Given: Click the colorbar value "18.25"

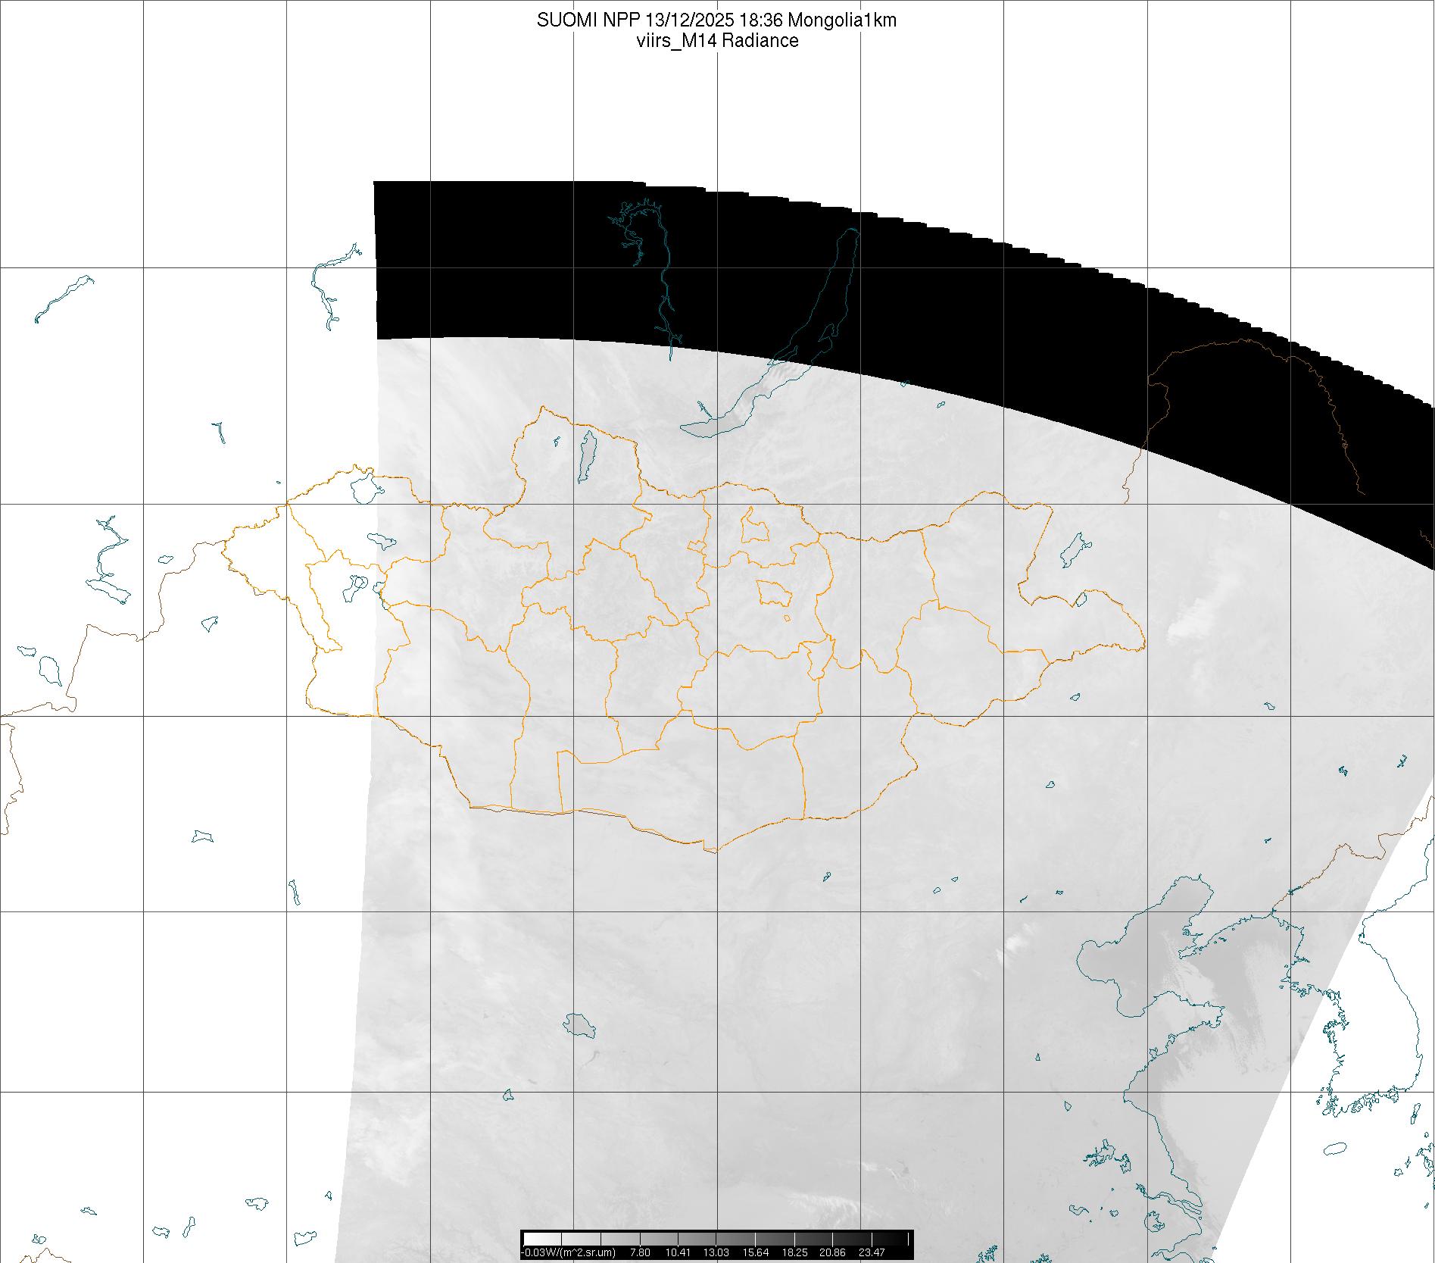Looking at the screenshot, I should pyautogui.click(x=794, y=1252).
